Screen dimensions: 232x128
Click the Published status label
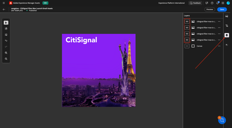[33, 10]
